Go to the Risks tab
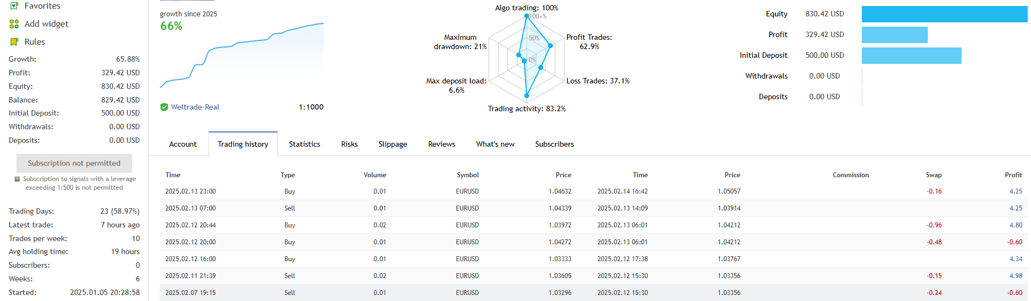 pos(349,144)
